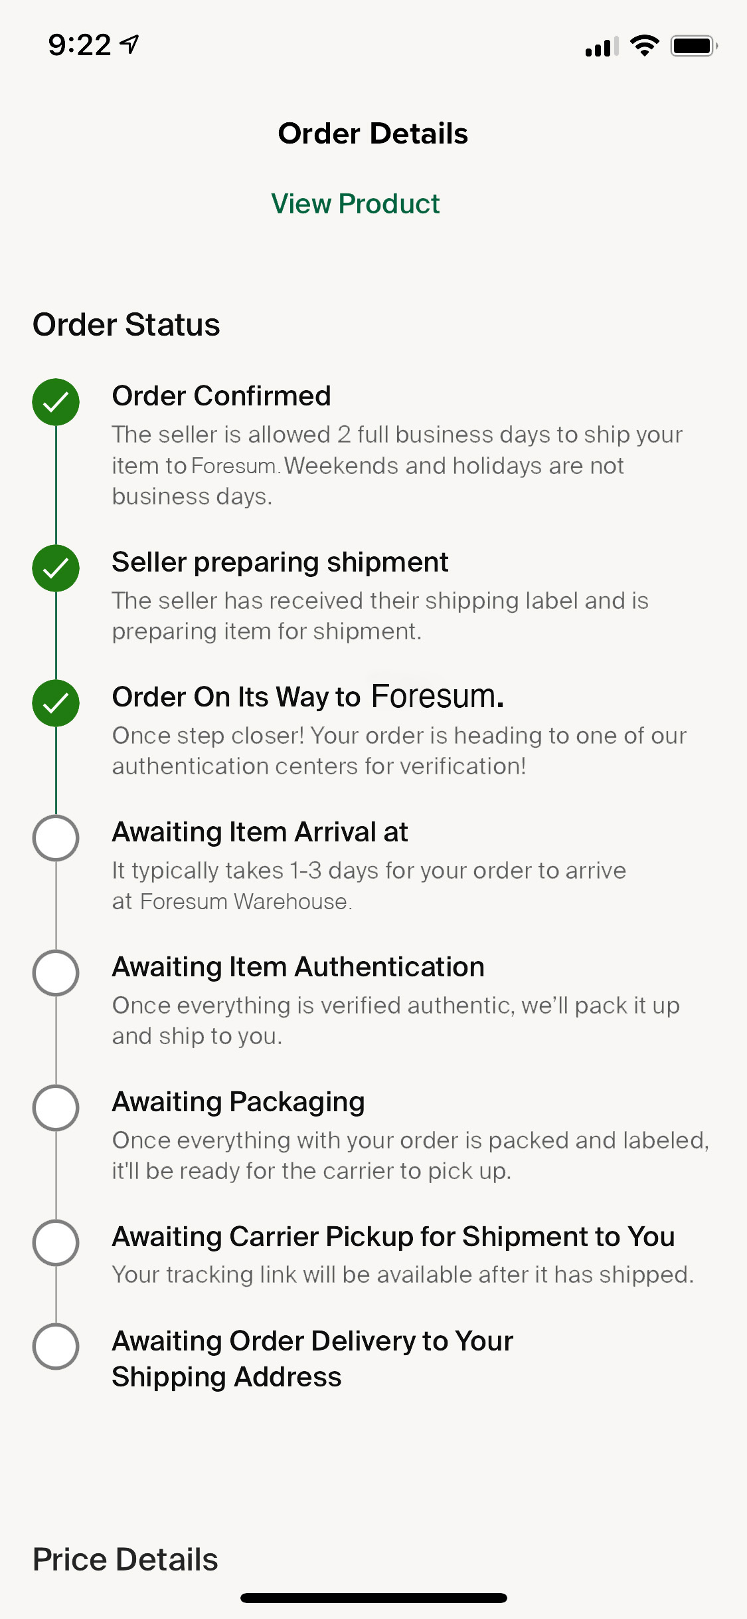Tap the empty circle beside Awaiting Packaging
Image resolution: width=747 pixels, height=1619 pixels.
point(56,1107)
